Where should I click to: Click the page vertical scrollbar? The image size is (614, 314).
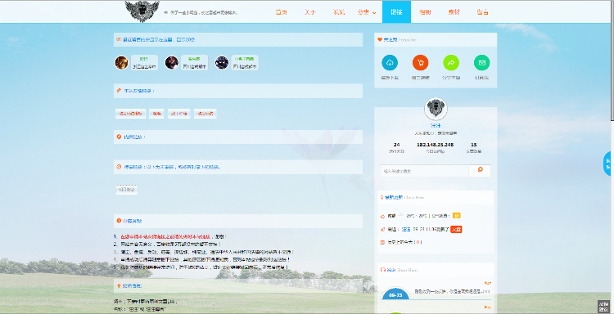[612, 61]
